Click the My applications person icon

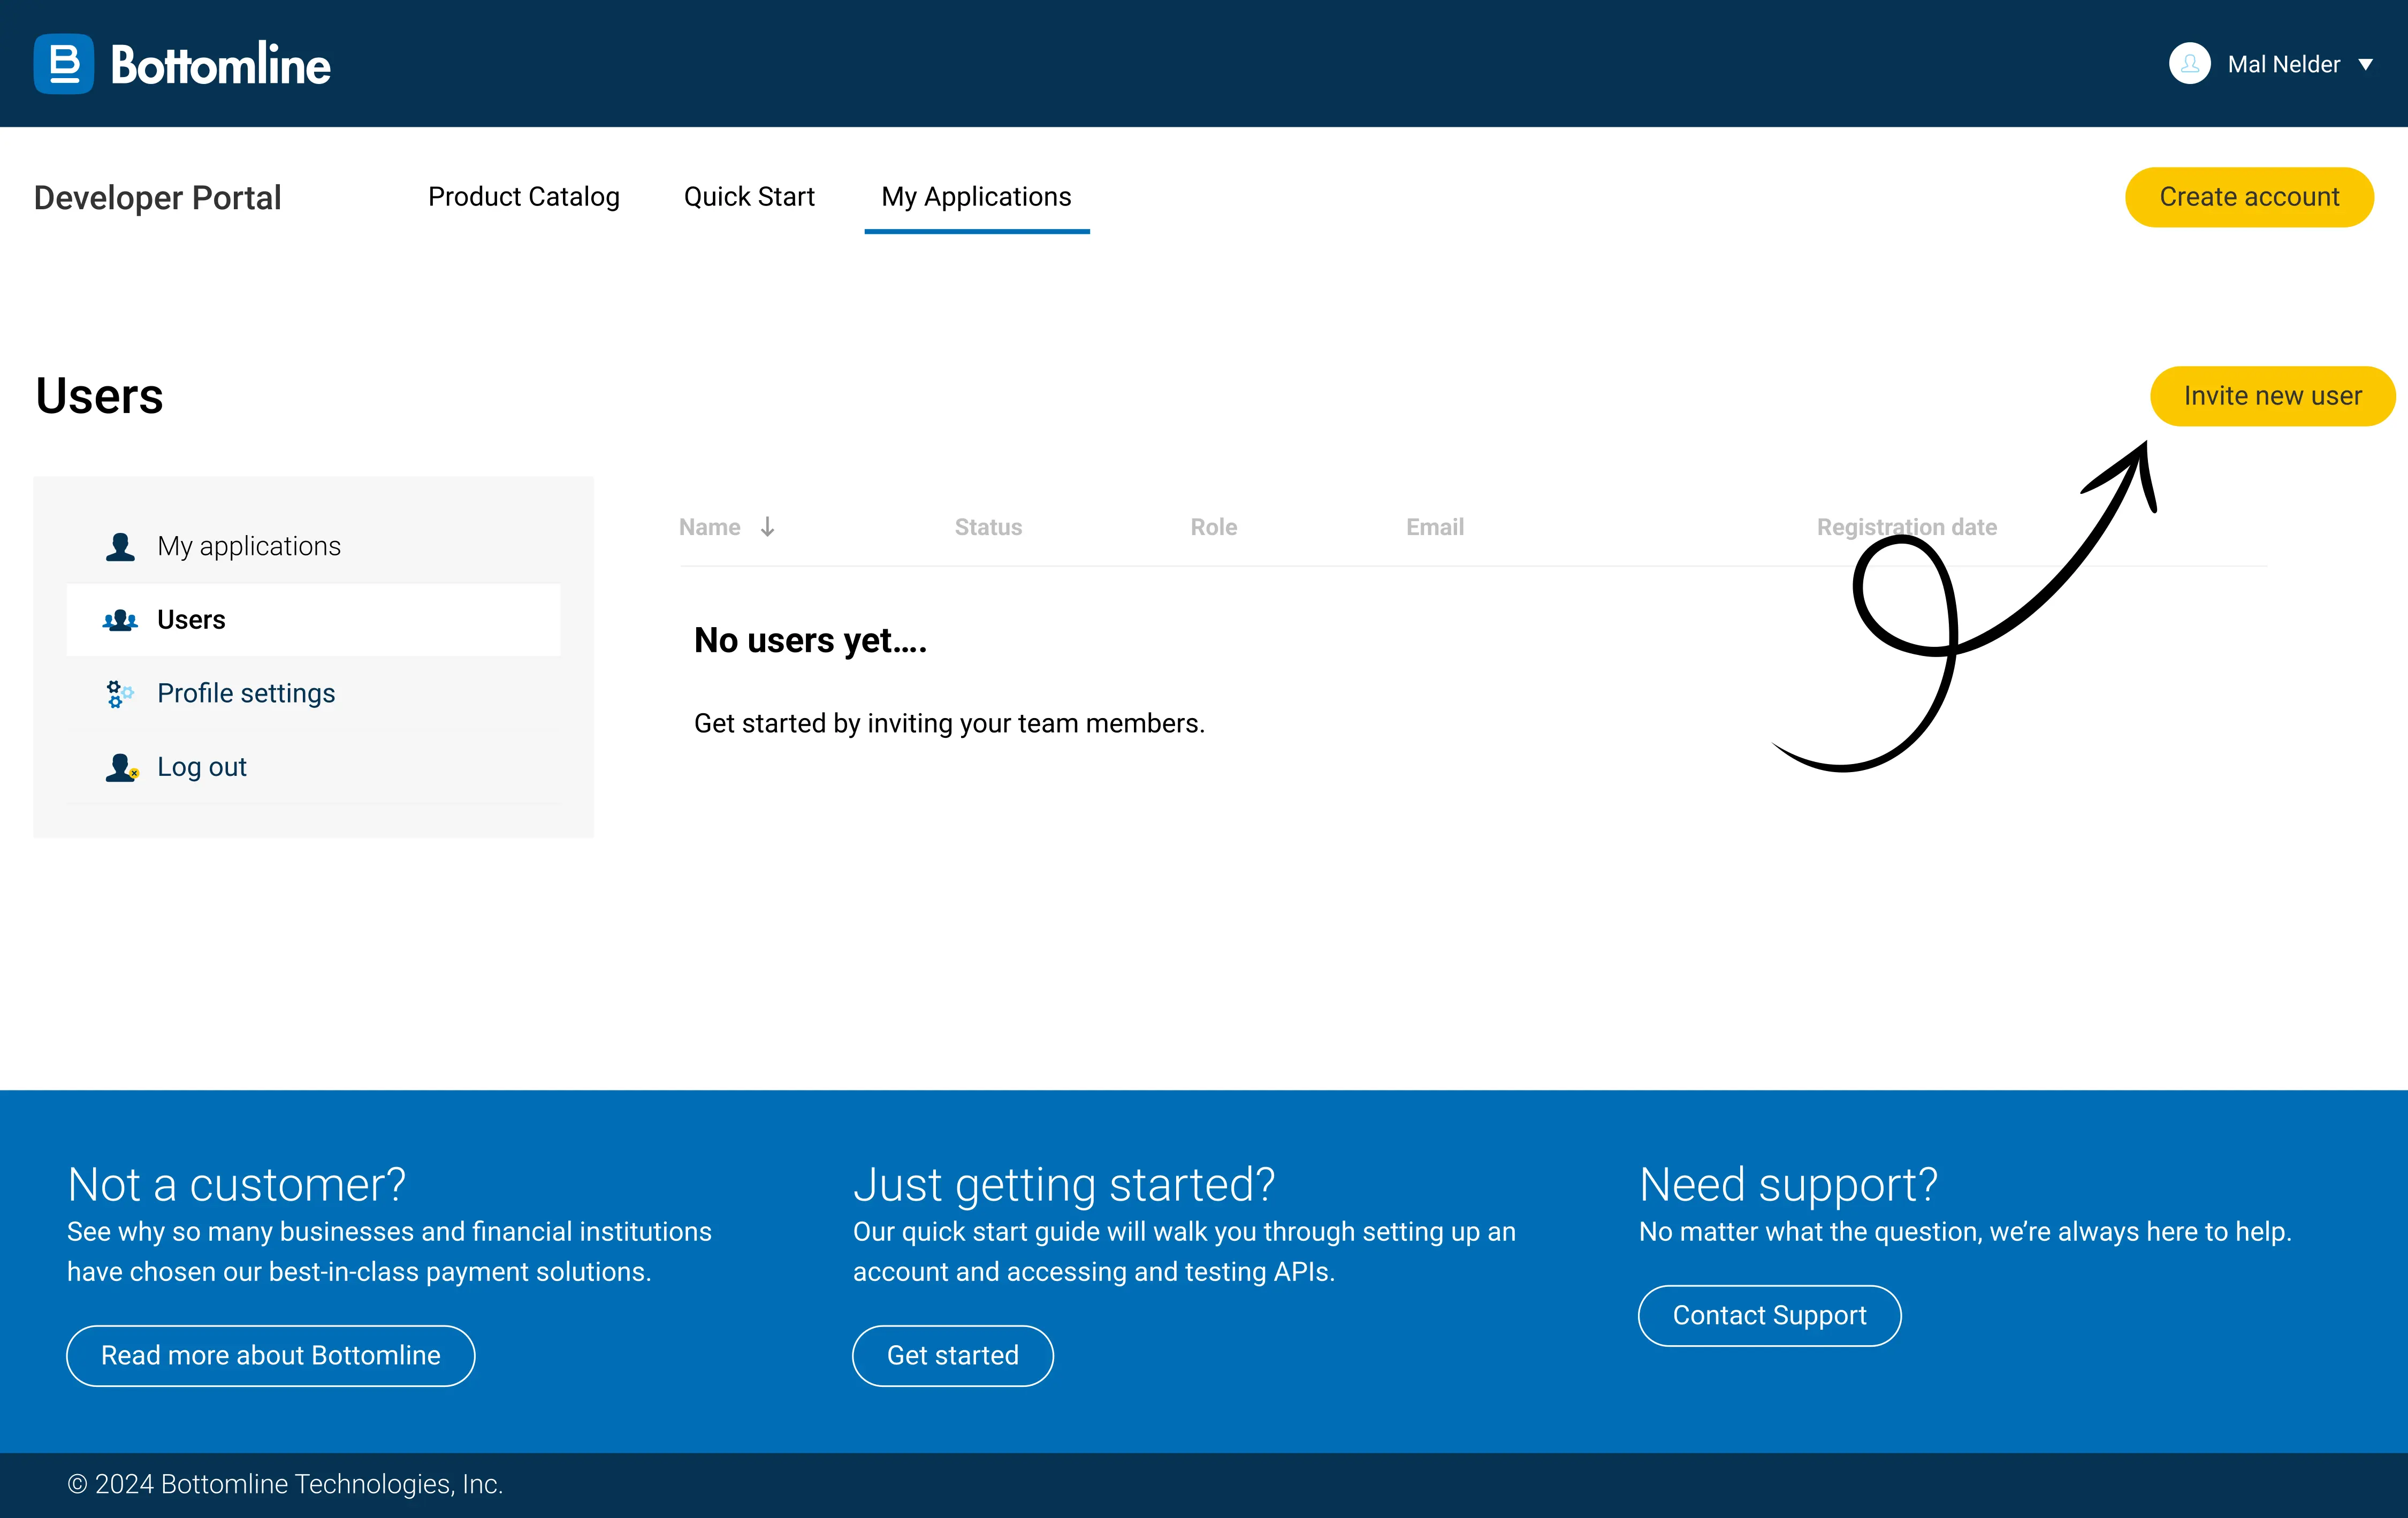coord(120,546)
